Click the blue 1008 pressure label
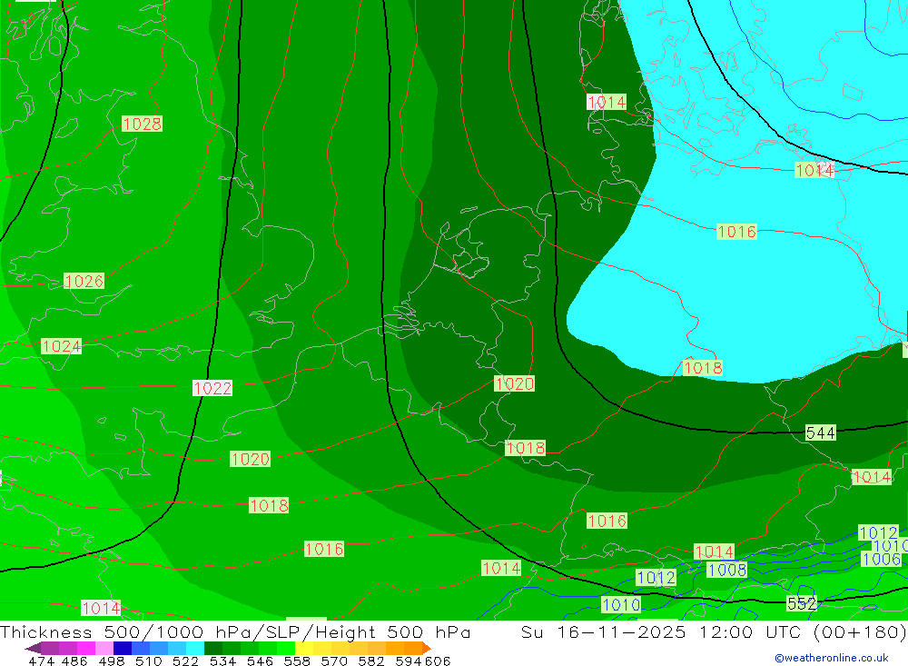The image size is (908, 666). 726,570
